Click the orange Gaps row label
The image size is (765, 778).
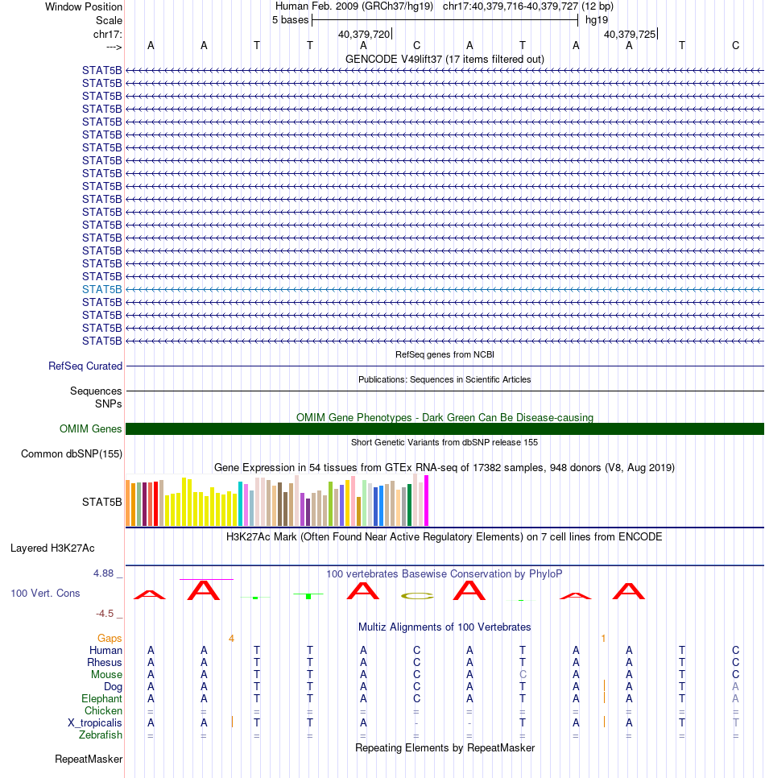(x=110, y=639)
